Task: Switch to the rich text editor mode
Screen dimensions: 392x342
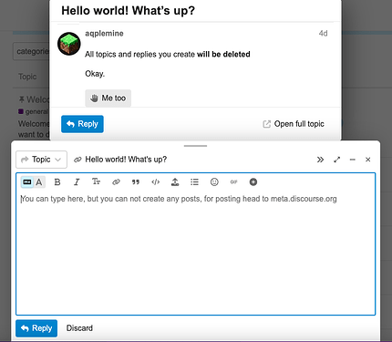Action: (39, 182)
